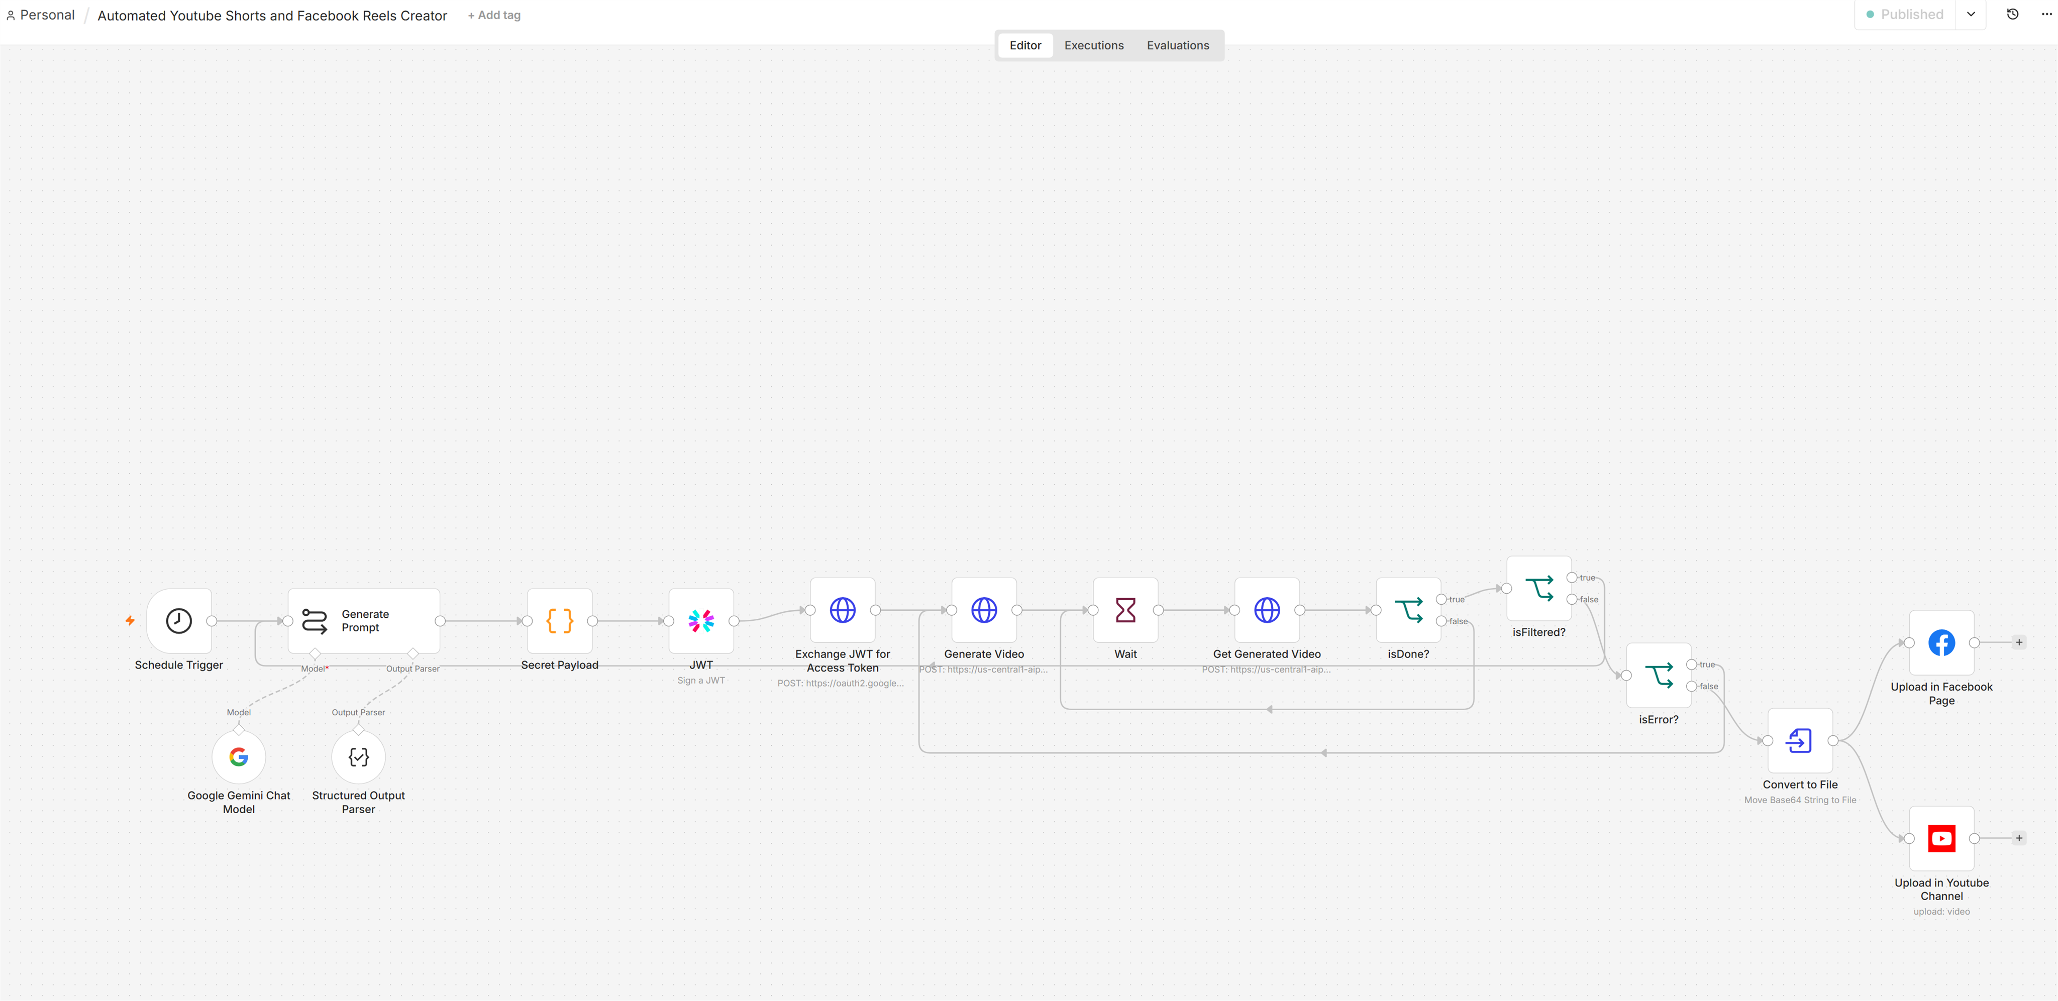Select the Generate Prompt chain node
Image resolution: width=2058 pixels, height=1001 pixels.
363,621
